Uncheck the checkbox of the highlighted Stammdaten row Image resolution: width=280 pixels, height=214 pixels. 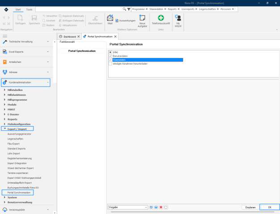(x=110, y=60)
